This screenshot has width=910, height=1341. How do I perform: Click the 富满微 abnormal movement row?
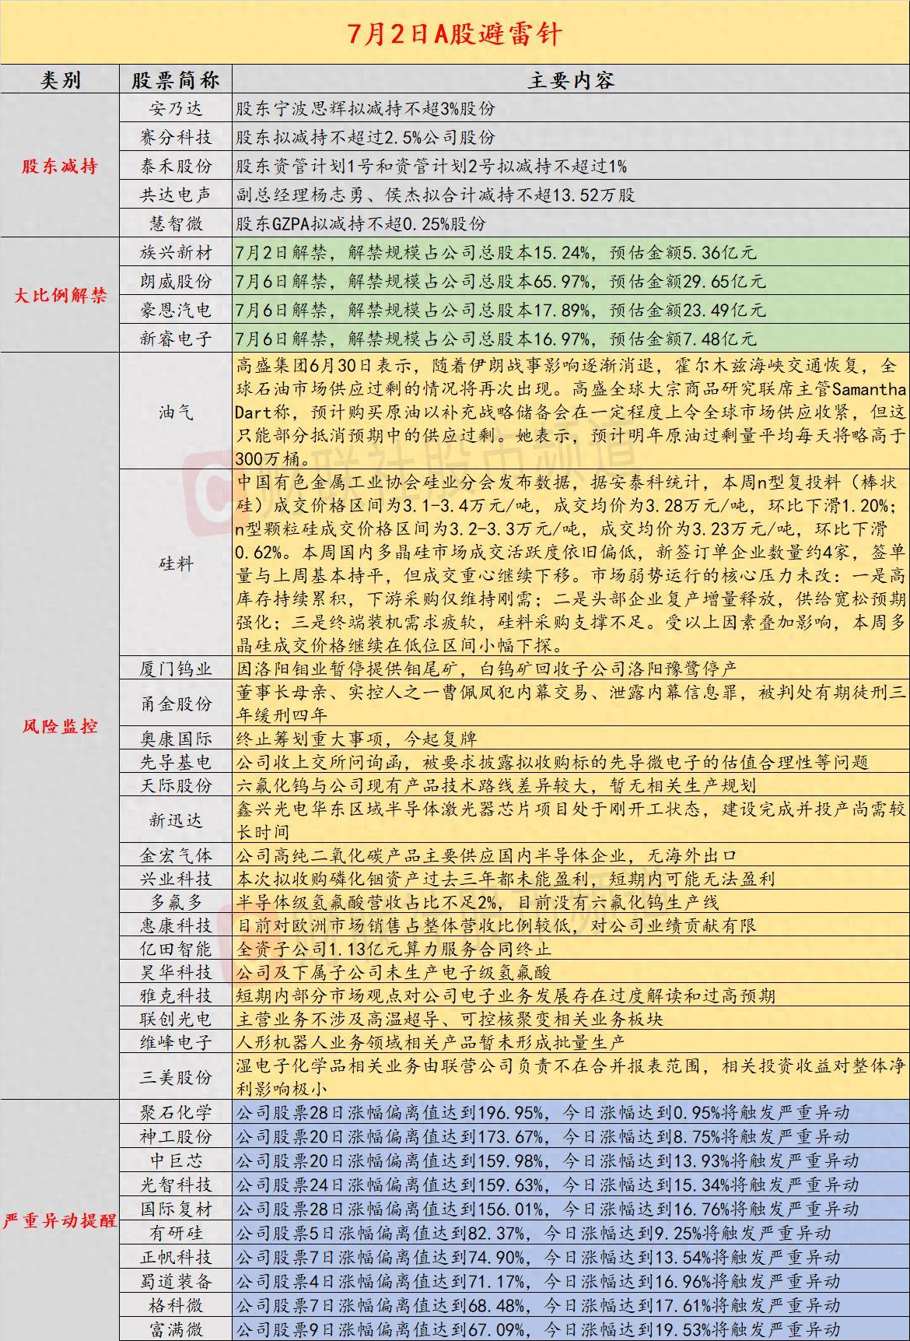coord(571,1329)
